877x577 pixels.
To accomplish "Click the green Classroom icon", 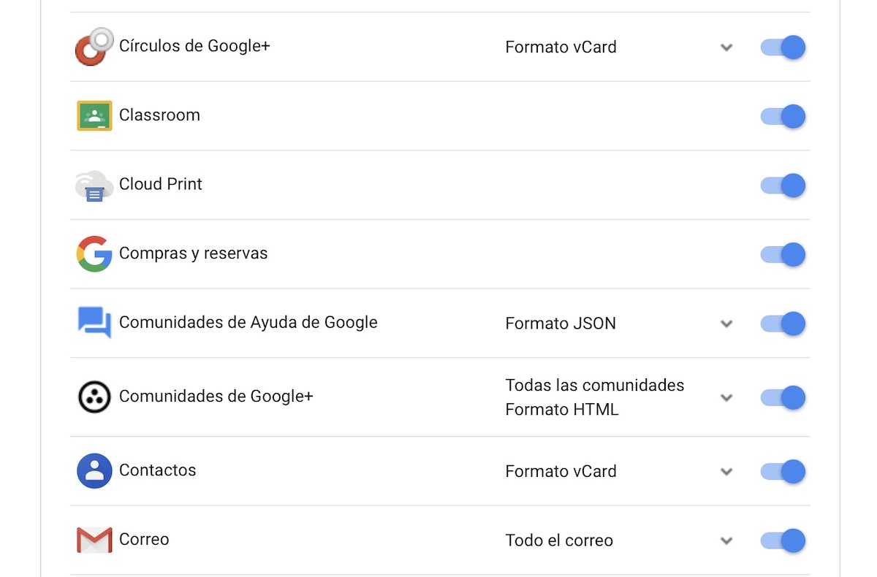I will (94, 115).
